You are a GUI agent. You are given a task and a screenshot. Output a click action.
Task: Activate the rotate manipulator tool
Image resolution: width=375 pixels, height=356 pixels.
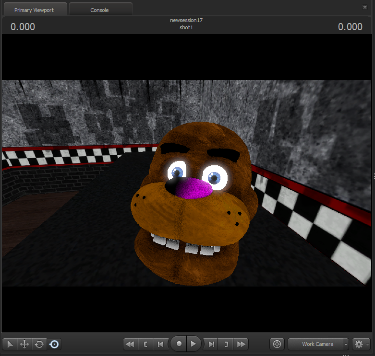coord(39,344)
